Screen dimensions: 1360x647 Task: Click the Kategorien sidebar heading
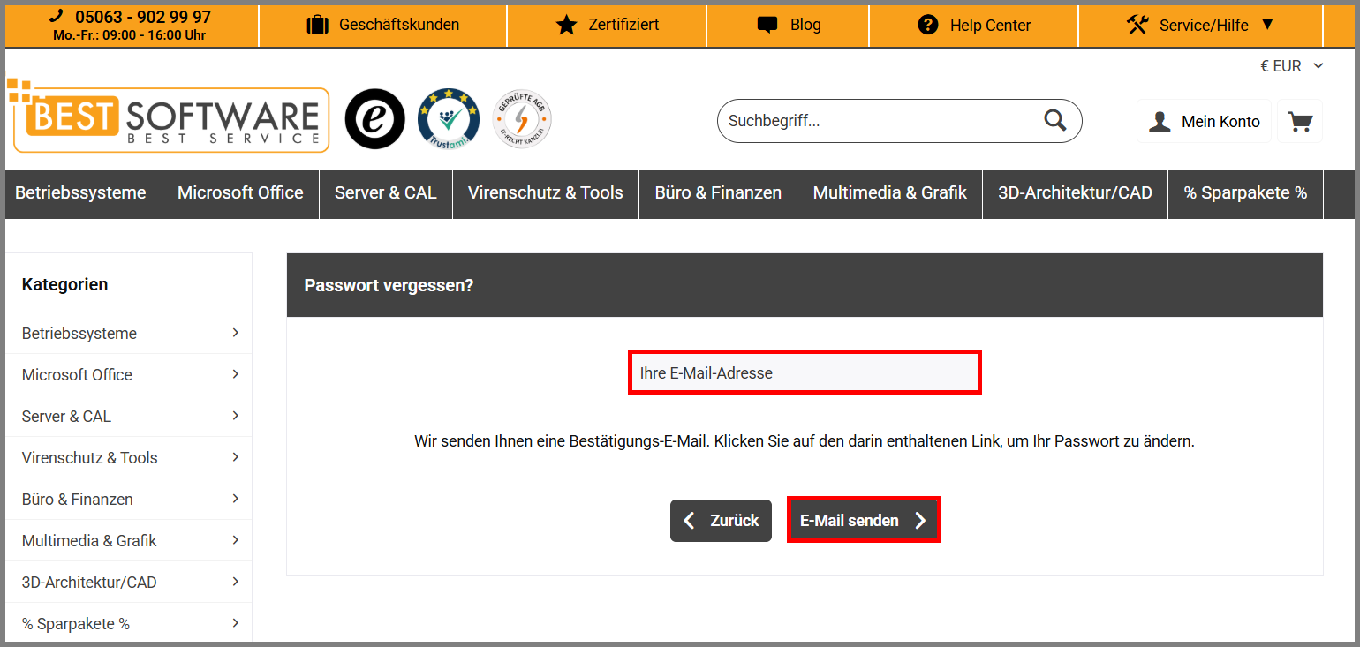pos(65,284)
